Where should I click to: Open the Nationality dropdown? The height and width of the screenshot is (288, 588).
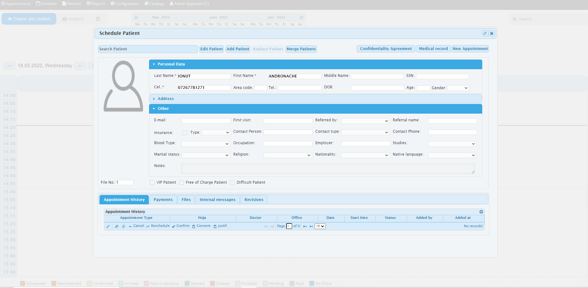coord(365,155)
